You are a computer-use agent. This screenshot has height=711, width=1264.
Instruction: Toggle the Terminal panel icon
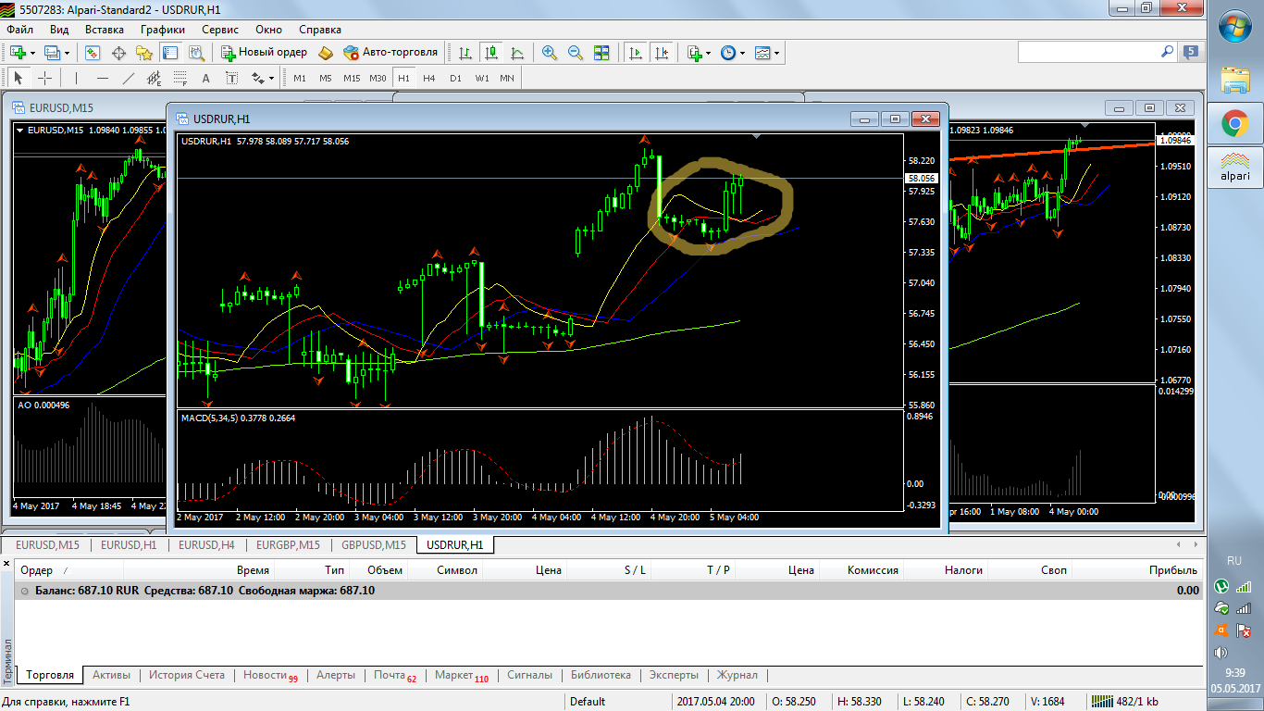pyautogui.click(x=170, y=53)
